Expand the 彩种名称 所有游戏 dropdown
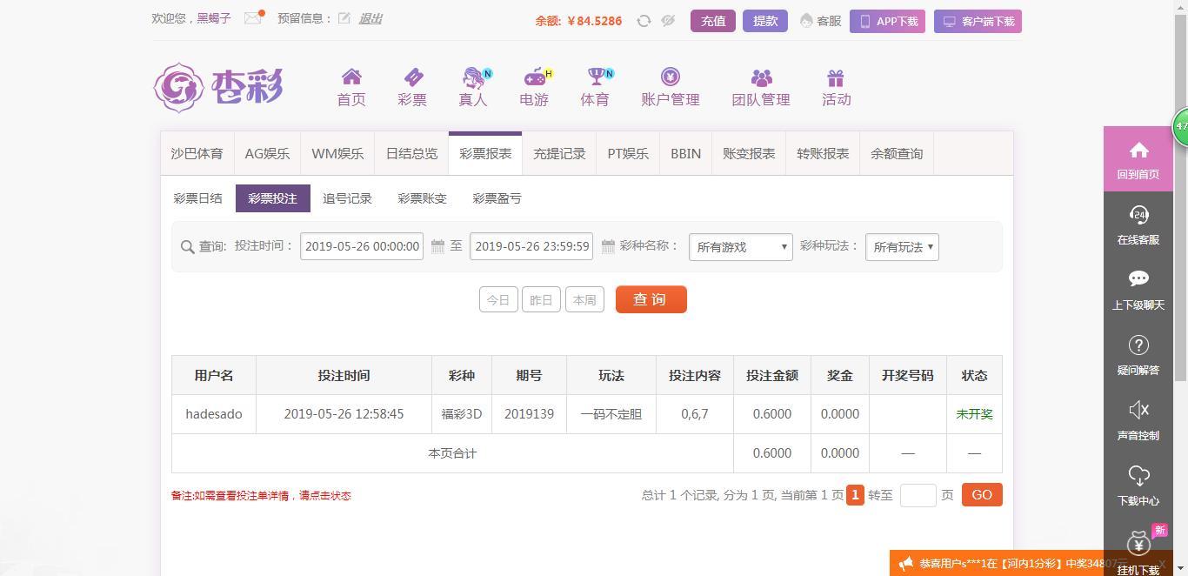 741,247
